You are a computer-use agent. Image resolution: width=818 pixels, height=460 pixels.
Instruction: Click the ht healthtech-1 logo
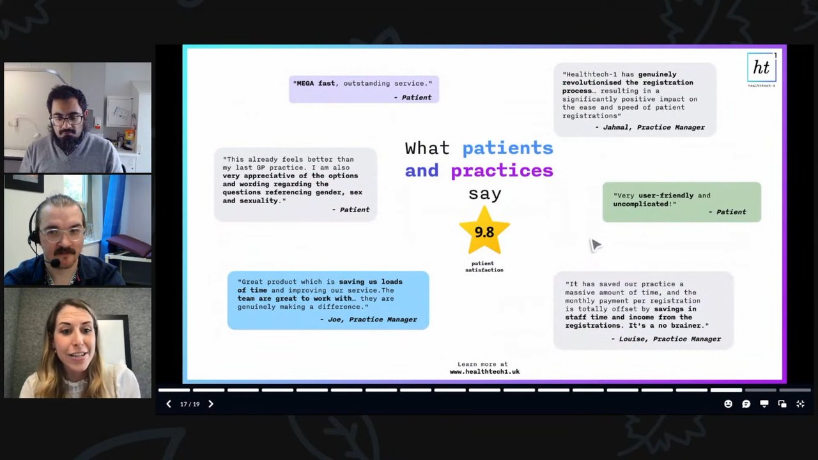762,70
